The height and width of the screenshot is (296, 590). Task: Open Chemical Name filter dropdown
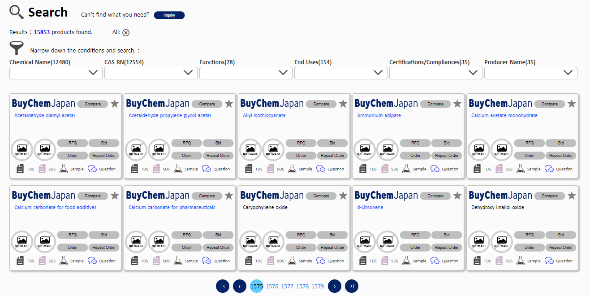(x=56, y=73)
